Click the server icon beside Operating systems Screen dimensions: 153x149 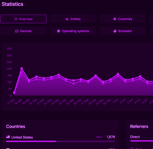[59, 31]
